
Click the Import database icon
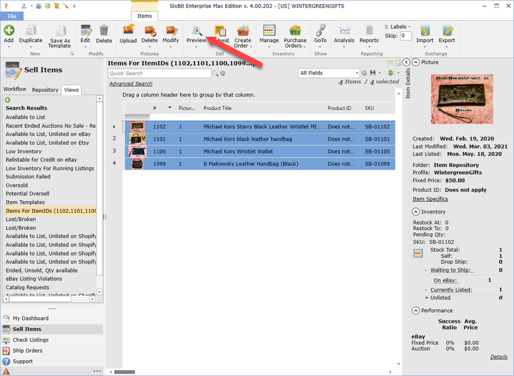coord(425,31)
